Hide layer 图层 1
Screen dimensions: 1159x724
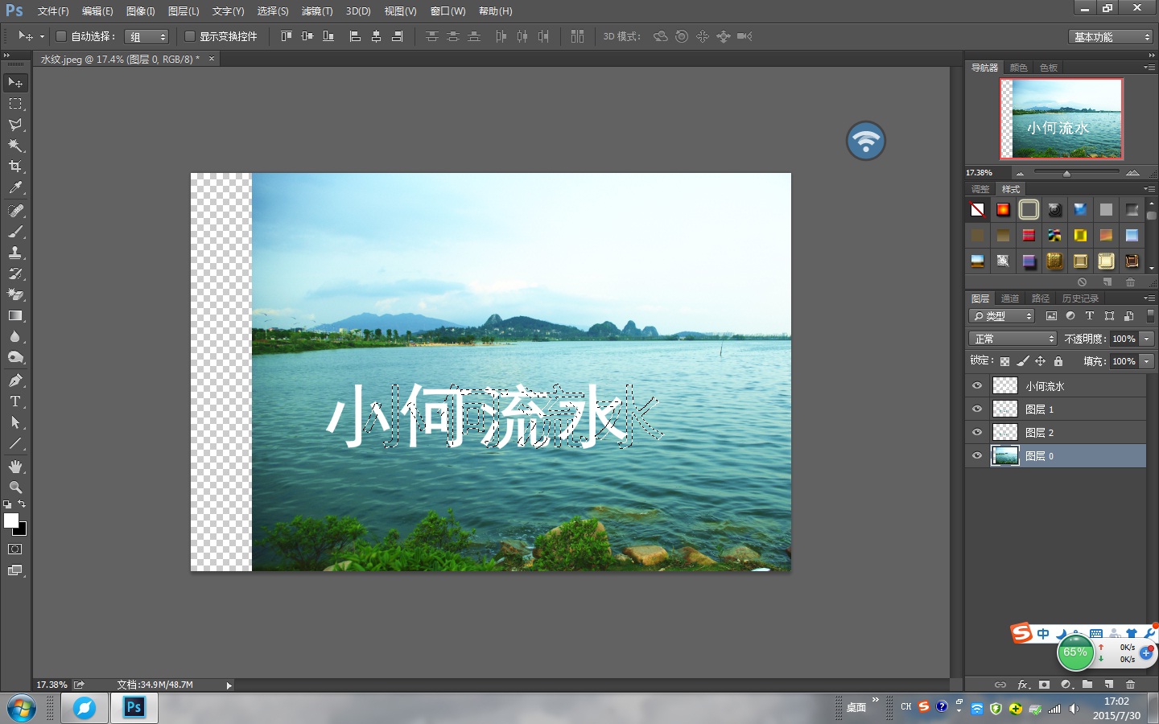pyautogui.click(x=977, y=409)
